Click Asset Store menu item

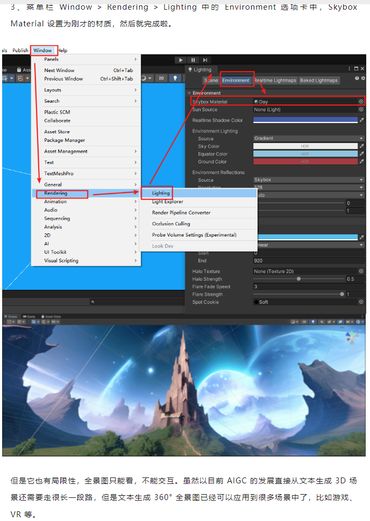[86, 132]
